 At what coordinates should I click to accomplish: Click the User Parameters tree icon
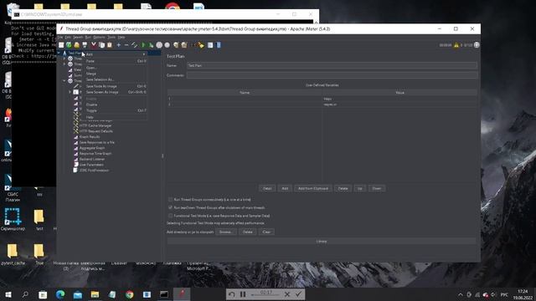(76, 165)
